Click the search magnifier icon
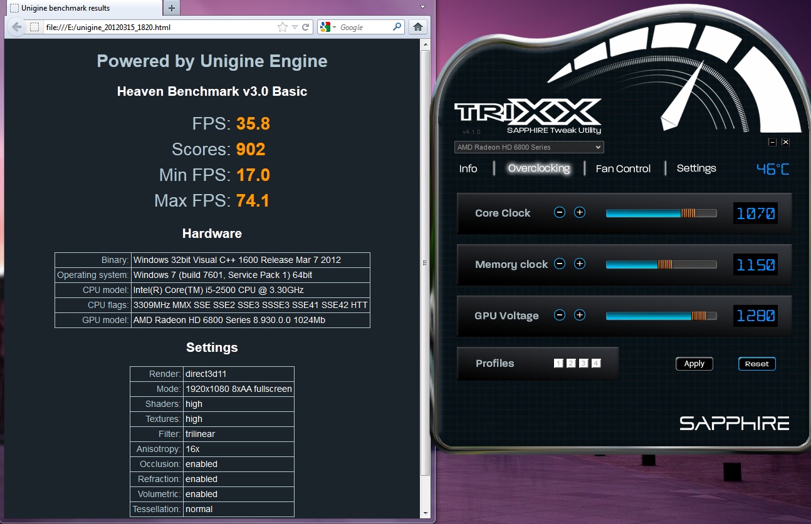 coord(397,28)
